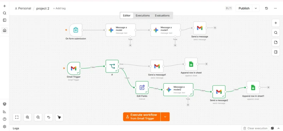Open the templates cube icon in sidebar
The height and width of the screenshot is (131, 283).
5,104
